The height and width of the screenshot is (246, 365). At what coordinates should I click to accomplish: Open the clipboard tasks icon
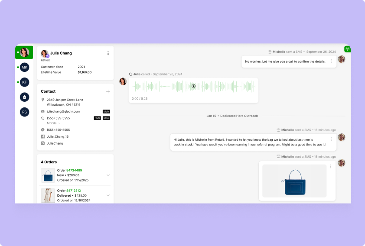[x=24, y=97]
